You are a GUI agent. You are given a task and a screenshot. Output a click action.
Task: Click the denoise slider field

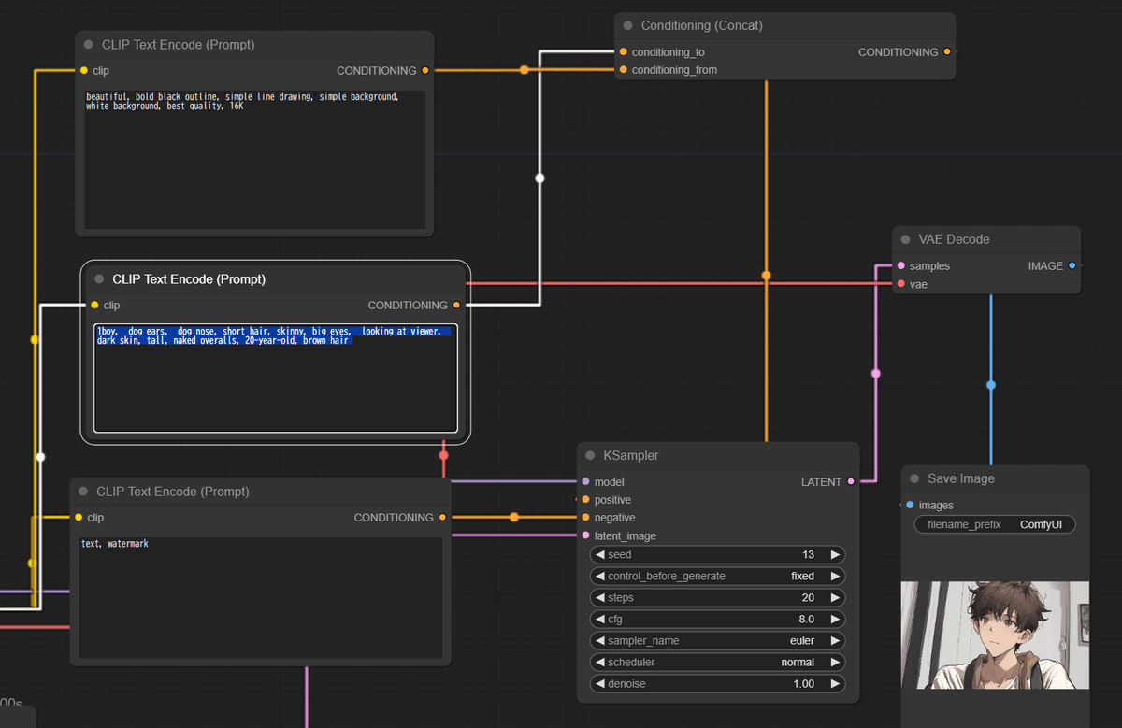[x=717, y=684]
